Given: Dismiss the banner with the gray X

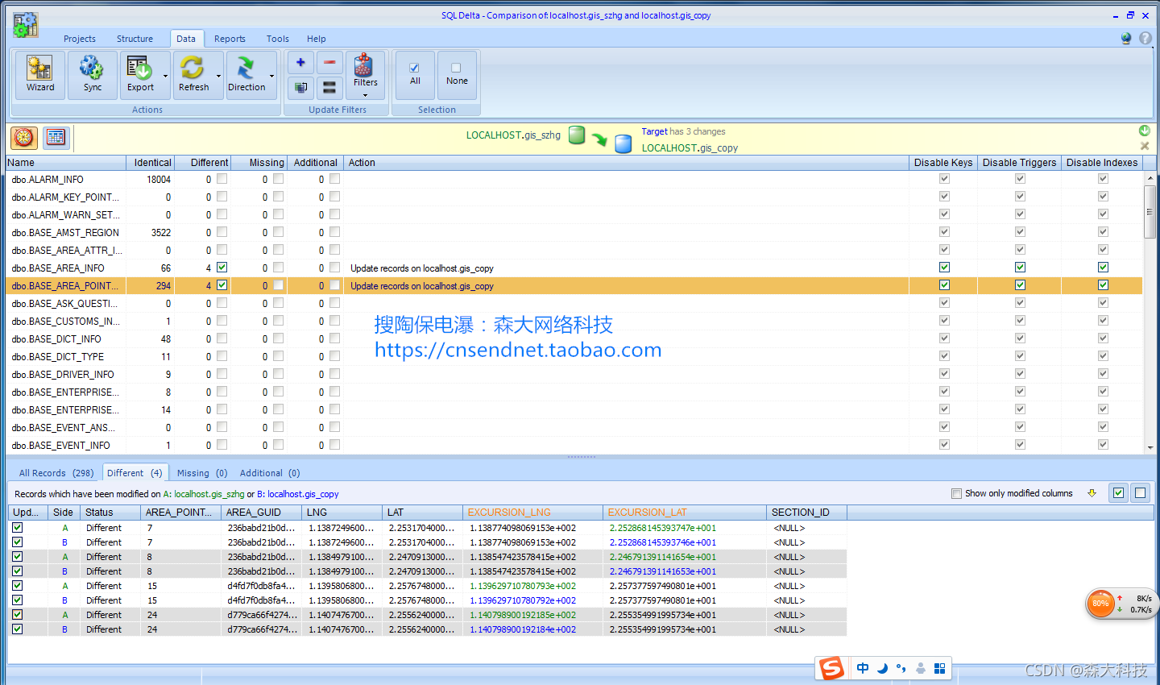Looking at the screenshot, I should (1145, 146).
